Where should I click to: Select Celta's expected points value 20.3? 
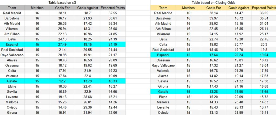coord(264,44)
